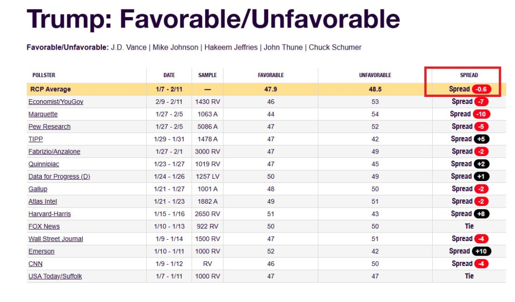Open the Gallup poll link
Screen dimensions: 515x302
38,189
